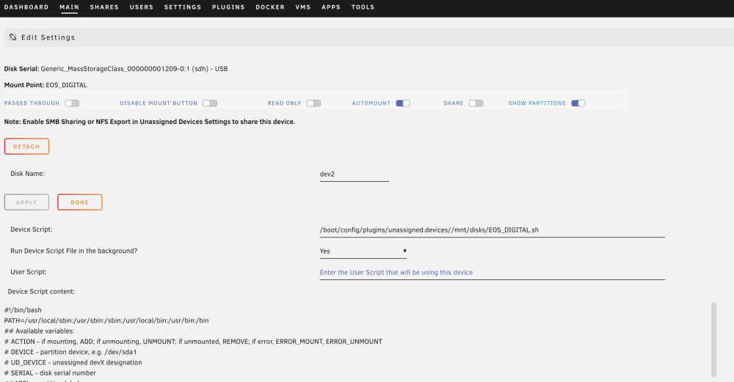
Task: Click the '# ACTION' script comment line
Action: click(193, 342)
